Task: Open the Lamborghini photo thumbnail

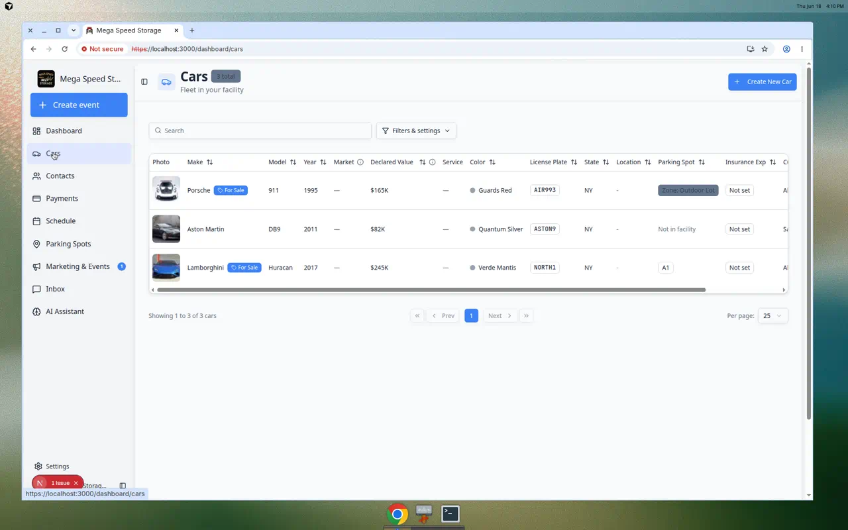Action: click(x=166, y=268)
